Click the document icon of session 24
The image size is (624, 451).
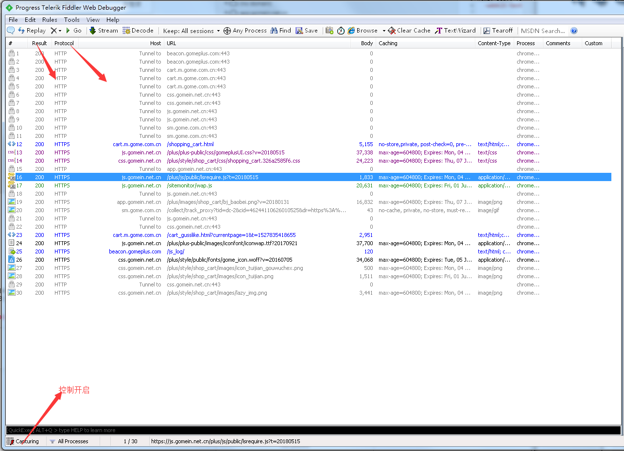11,243
